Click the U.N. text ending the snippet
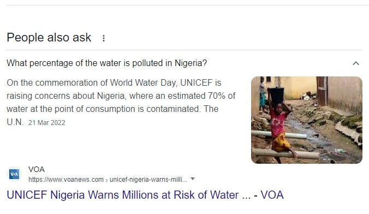Image resolution: width=369 pixels, height=214 pixels. (x=15, y=122)
